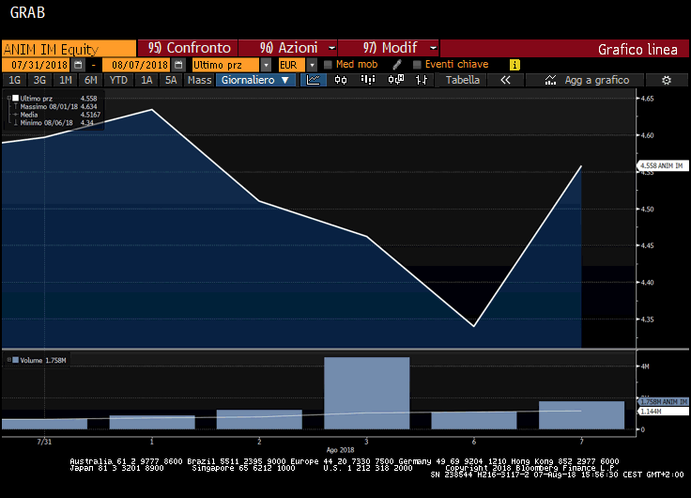Image resolution: width=691 pixels, height=498 pixels.
Task: Open the Ultimo prz field dropdown
Action: tap(267, 65)
